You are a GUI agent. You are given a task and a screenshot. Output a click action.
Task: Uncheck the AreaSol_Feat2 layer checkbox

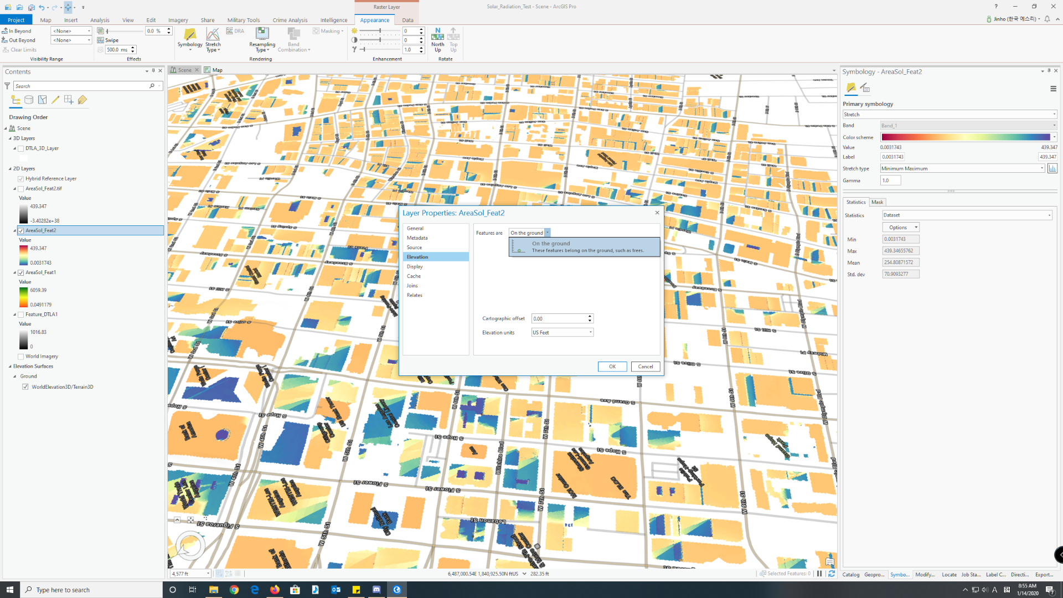coord(21,230)
